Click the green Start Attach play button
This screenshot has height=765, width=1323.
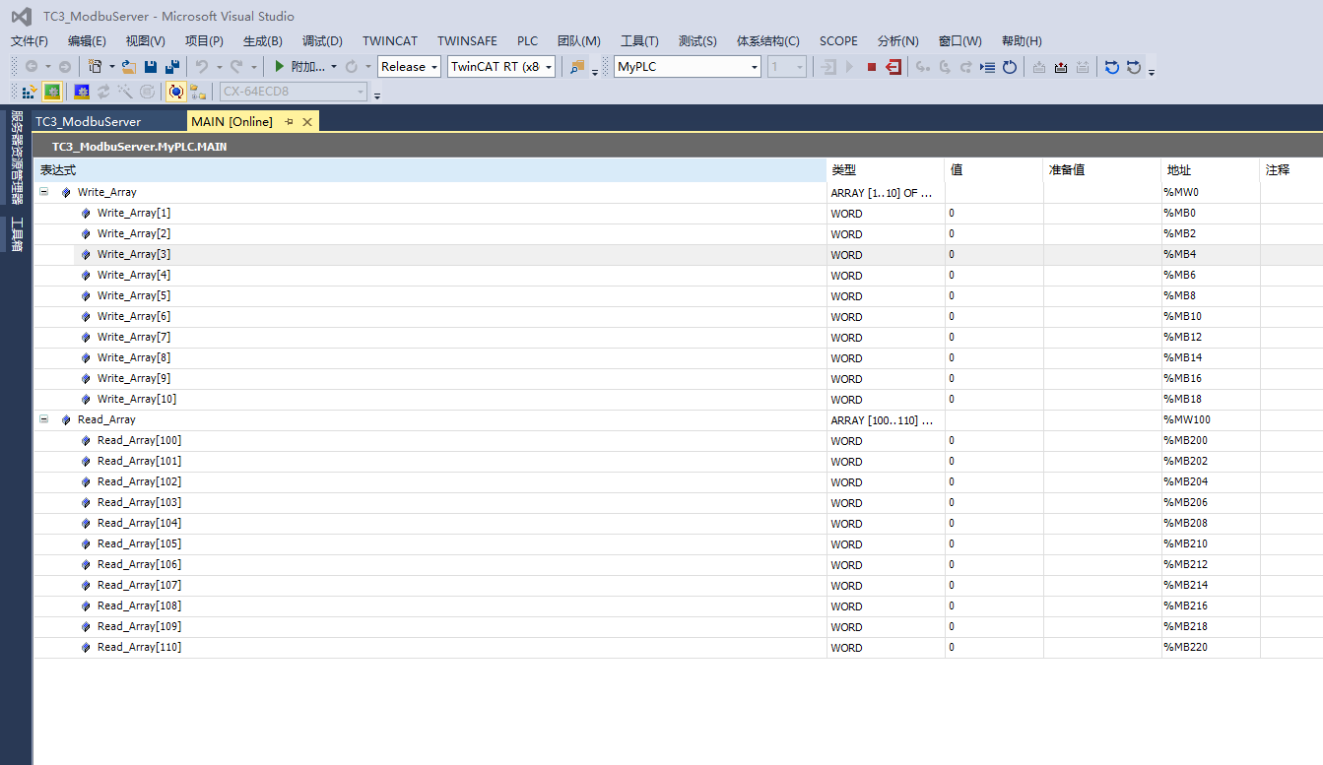coord(280,66)
